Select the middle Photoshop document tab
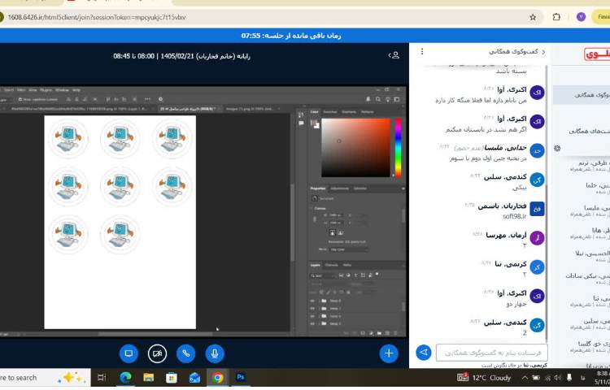Viewport: 610px width, 390px height. tap(190, 109)
